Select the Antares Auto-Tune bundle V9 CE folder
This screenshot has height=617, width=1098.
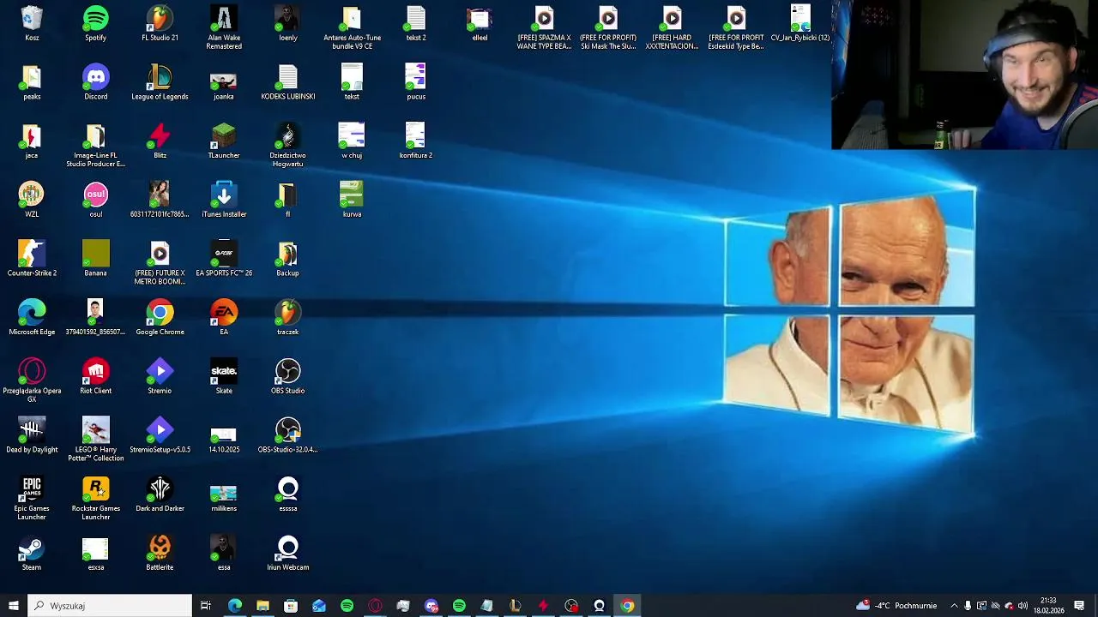tap(352, 27)
